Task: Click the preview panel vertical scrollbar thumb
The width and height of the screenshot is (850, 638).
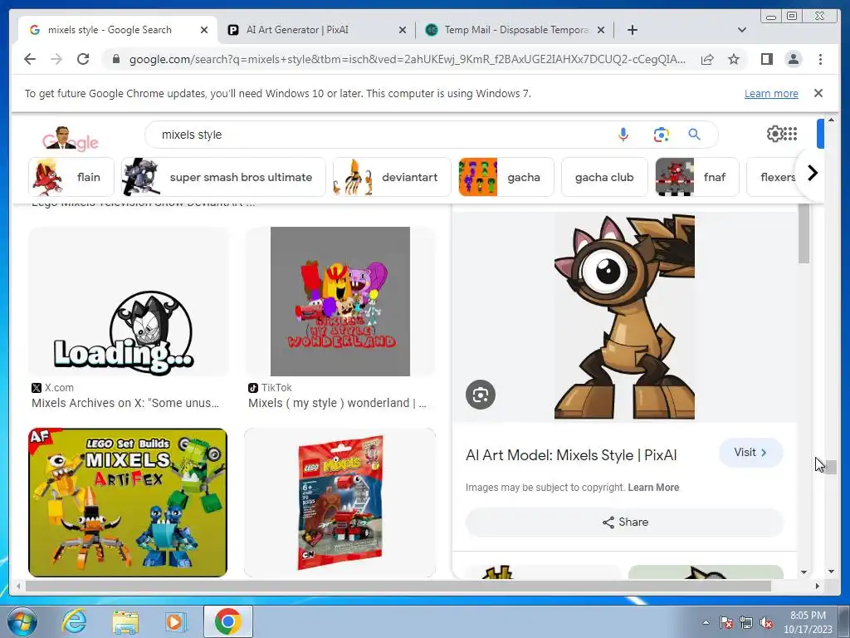Action: coord(804,234)
